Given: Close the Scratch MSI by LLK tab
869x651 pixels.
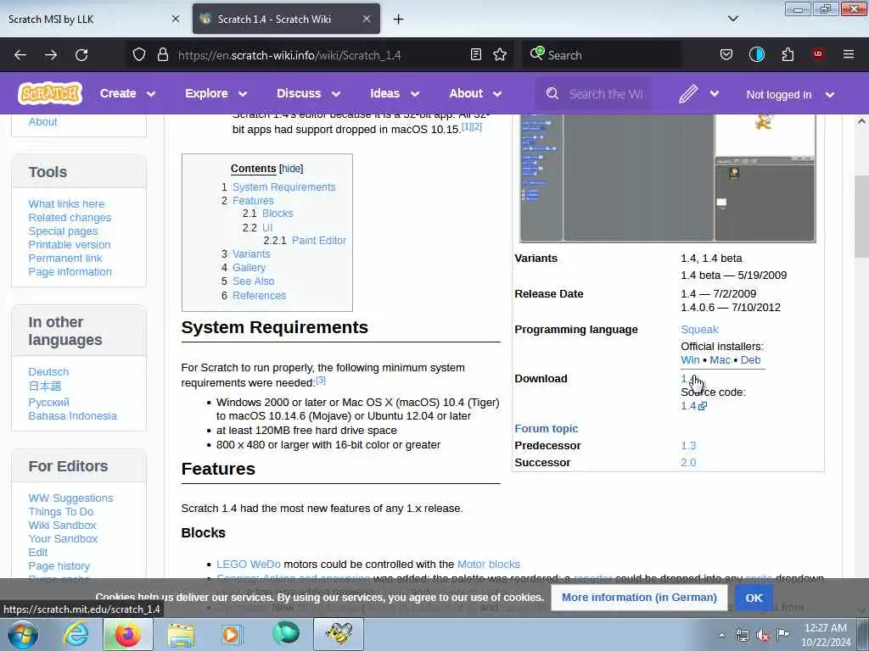Looking at the screenshot, I should tap(176, 19).
